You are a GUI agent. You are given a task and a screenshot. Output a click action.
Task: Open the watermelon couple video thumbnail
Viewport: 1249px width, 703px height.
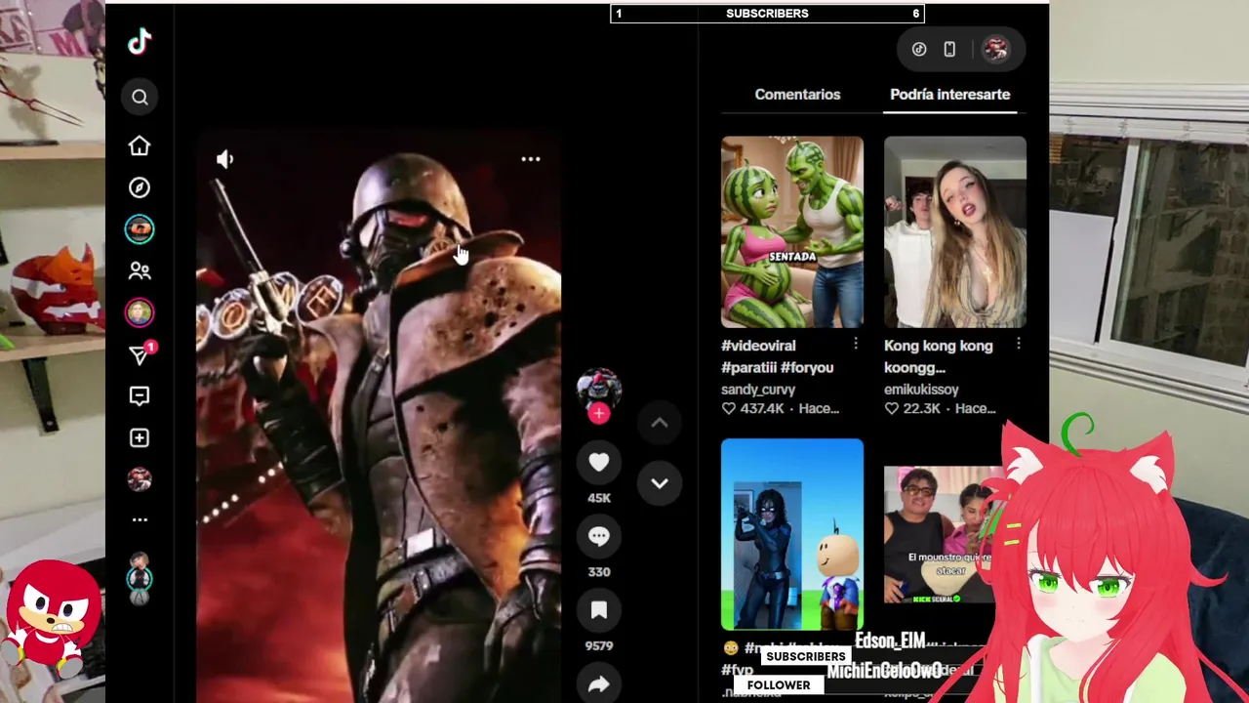[x=792, y=231]
